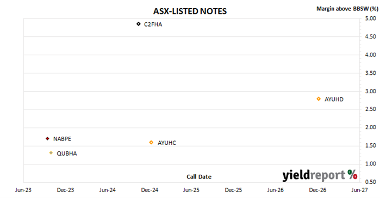This screenshot has height=198, width=380.
Task: Select the NABPE dark red diamond marker
Action: pyautogui.click(x=47, y=138)
